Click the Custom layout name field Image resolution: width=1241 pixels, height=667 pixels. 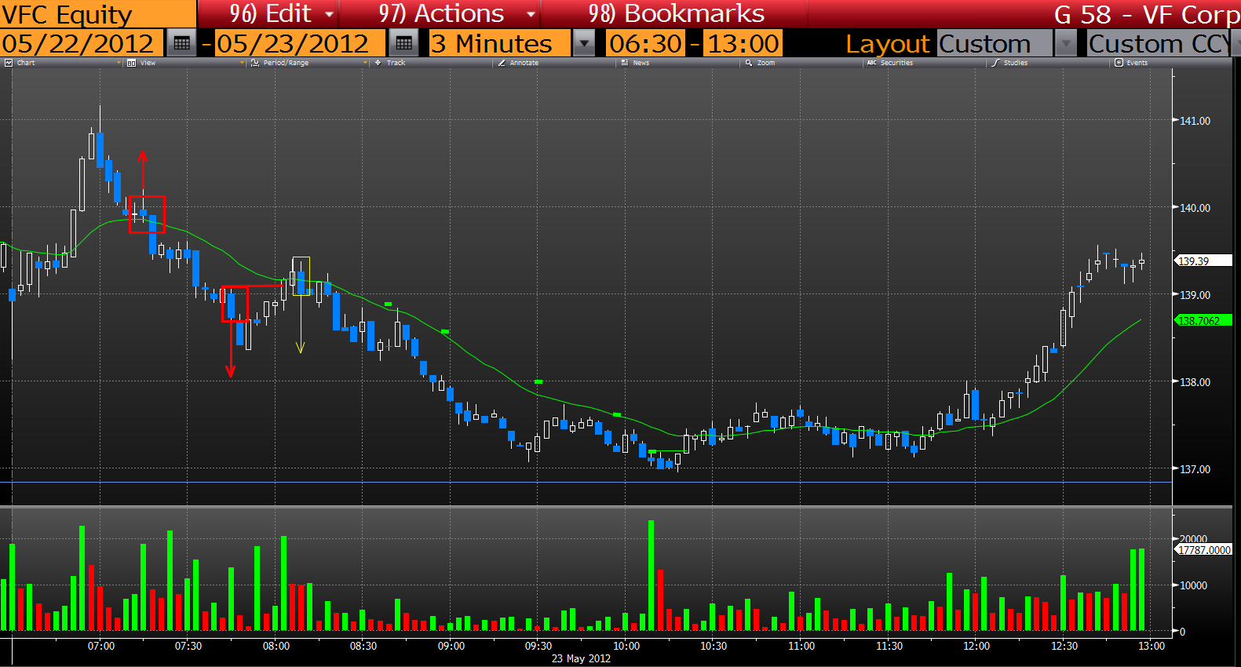point(995,43)
